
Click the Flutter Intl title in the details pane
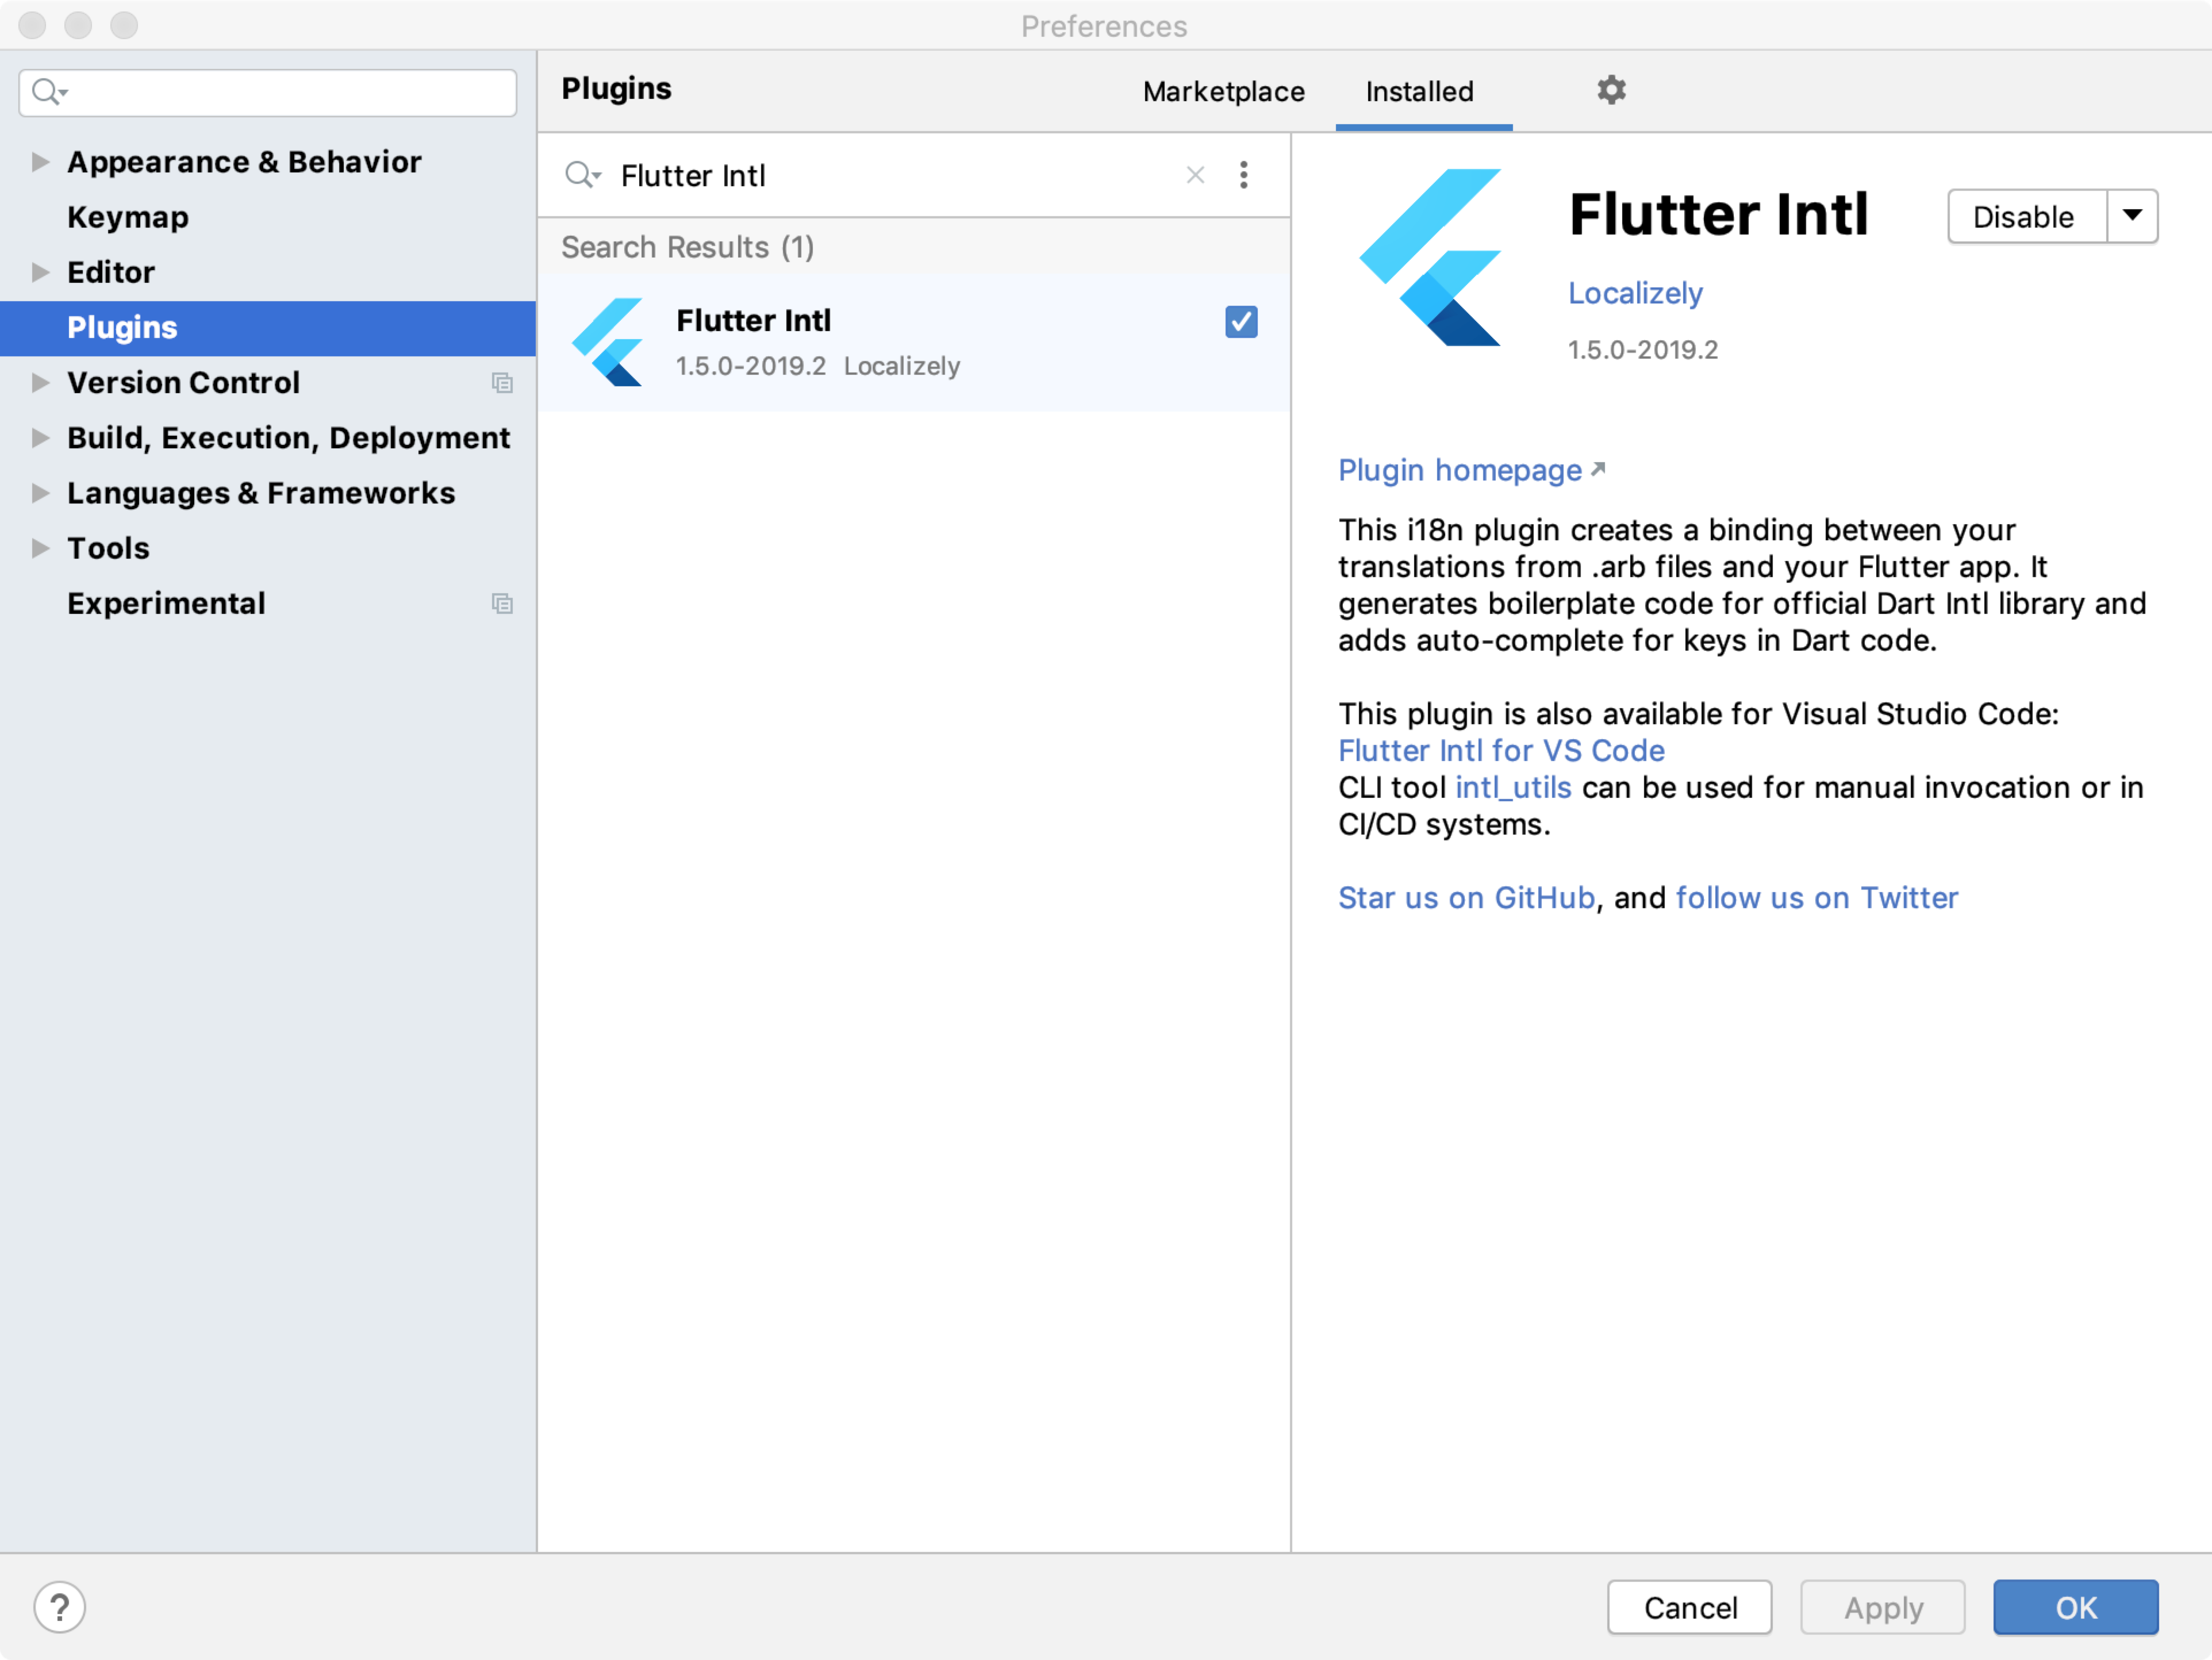pos(1718,214)
